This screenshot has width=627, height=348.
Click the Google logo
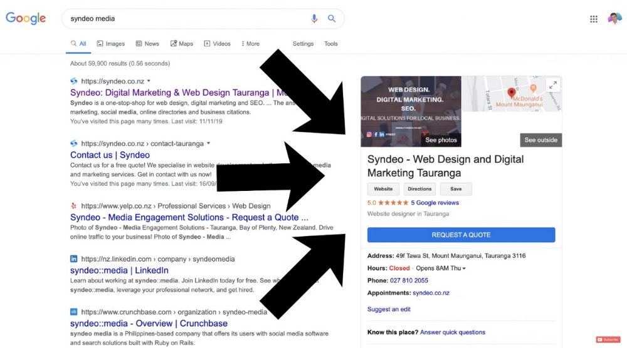[26, 18]
